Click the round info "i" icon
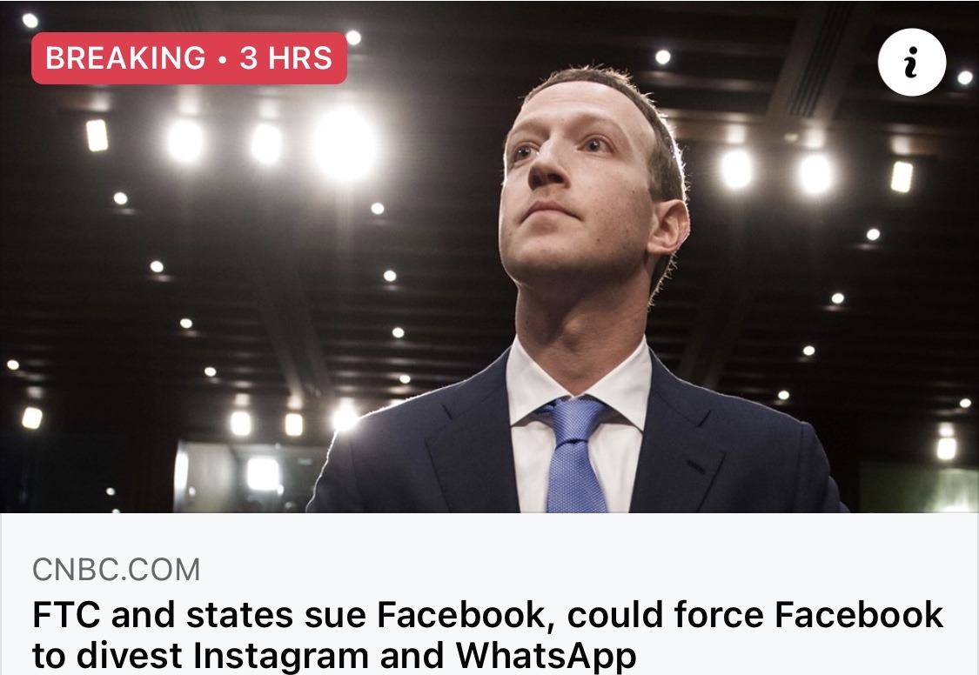This screenshot has height=675, width=979. tap(912, 62)
